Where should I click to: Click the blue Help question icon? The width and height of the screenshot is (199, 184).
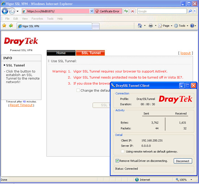[x=192, y=26]
